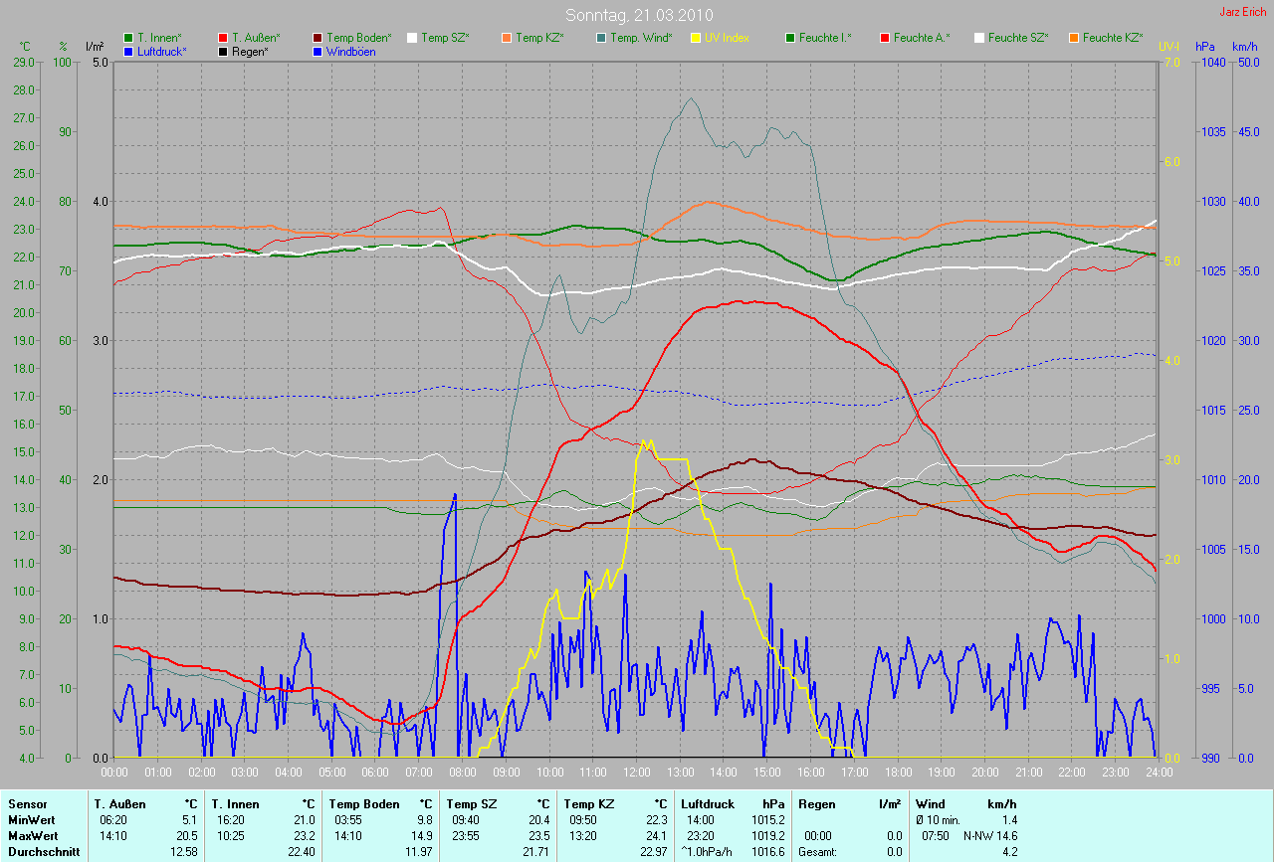Viewport: 1274px width, 862px height.
Task: Click the 'Regen*' legend label
Action: 251,52
